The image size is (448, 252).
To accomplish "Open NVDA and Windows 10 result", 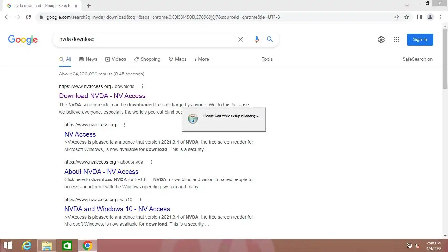I will (x=117, y=209).
